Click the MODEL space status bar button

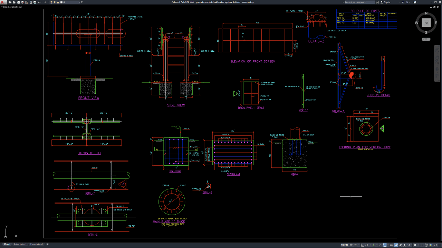click(345, 245)
